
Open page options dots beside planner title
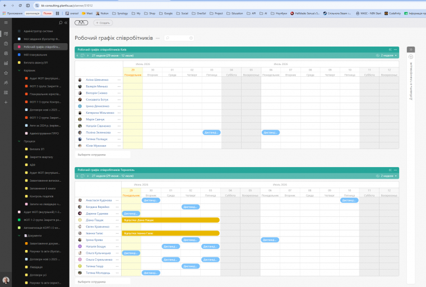point(158,38)
